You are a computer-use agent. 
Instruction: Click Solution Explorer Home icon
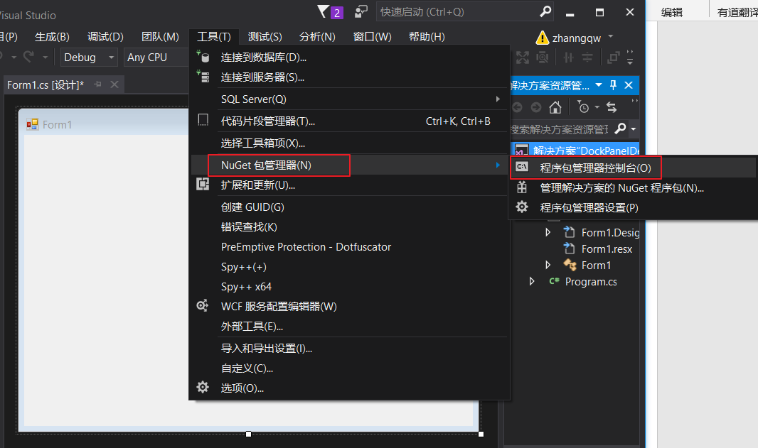pos(555,106)
